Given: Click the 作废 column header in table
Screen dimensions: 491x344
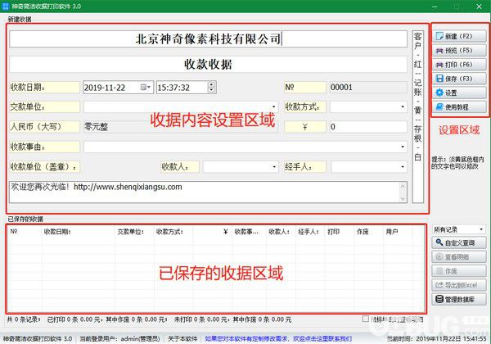Looking at the screenshot, I should (x=369, y=232).
